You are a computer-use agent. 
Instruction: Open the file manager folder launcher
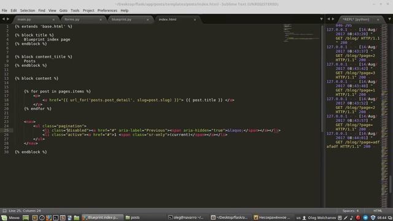click(76, 217)
